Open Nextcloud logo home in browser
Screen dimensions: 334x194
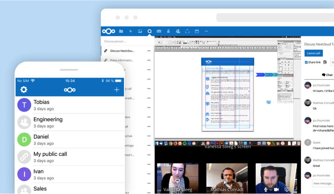109,31
